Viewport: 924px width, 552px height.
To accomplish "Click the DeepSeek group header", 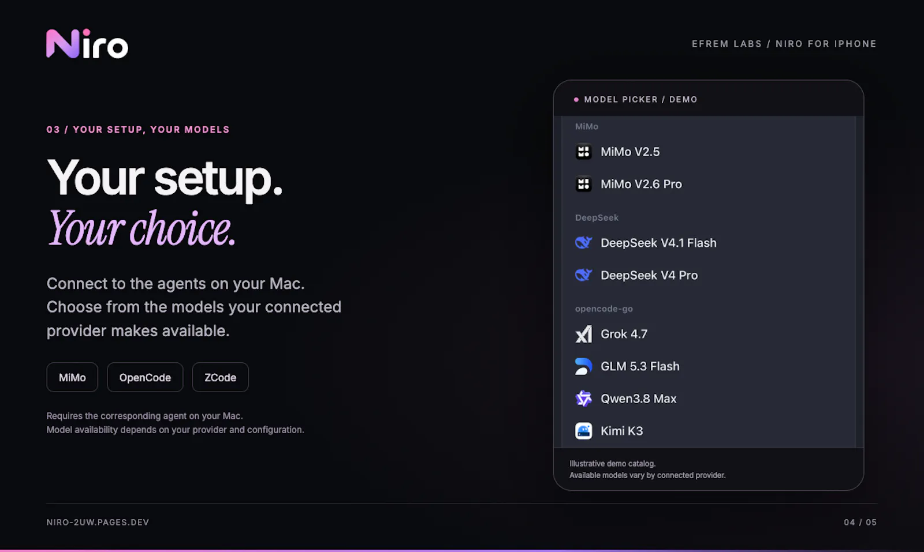I will 597,217.
